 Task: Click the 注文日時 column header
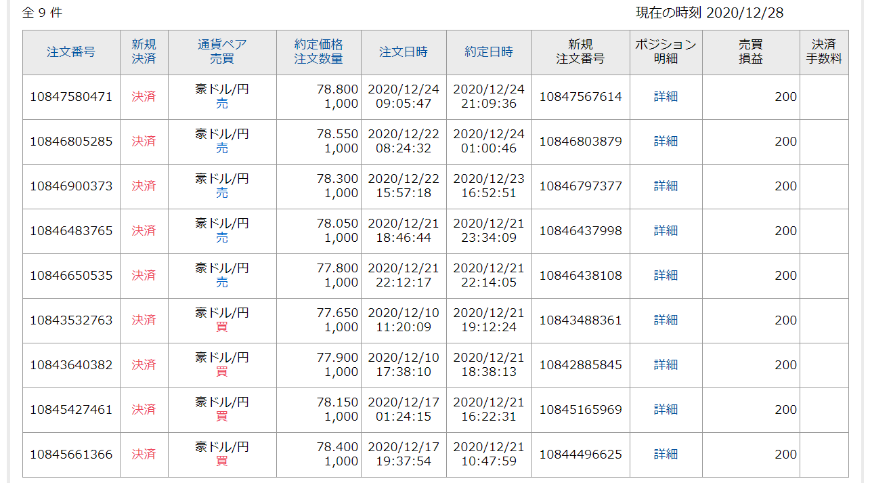click(x=404, y=52)
